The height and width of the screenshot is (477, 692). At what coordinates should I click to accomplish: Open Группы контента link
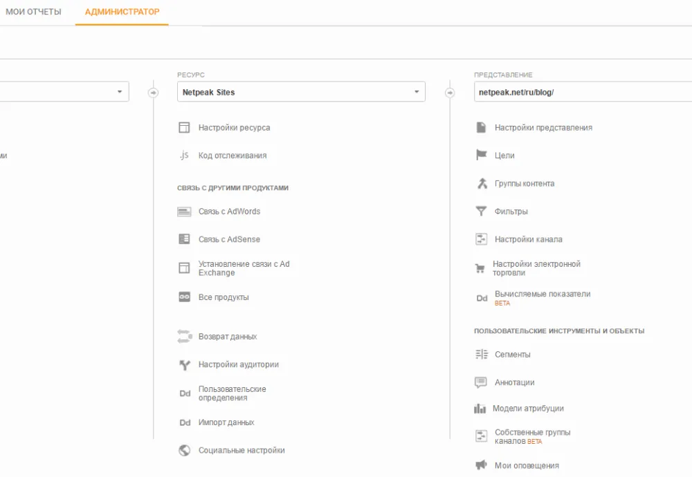point(525,183)
